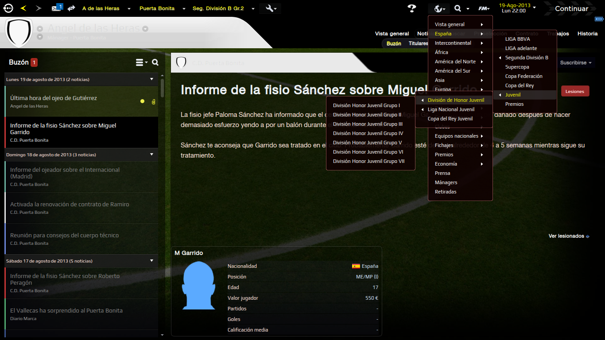The width and height of the screenshot is (605, 340).
Task: Click the magnifier search icon in top bar
Action: (x=458, y=8)
